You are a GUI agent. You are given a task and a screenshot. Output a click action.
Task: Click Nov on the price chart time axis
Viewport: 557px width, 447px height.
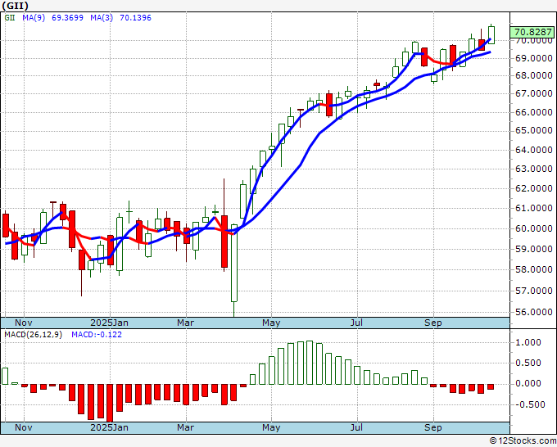click(x=24, y=323)
